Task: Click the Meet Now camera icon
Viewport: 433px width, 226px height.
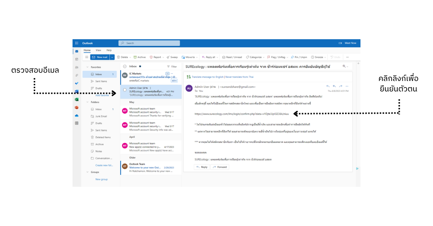Action: [340, 43]
